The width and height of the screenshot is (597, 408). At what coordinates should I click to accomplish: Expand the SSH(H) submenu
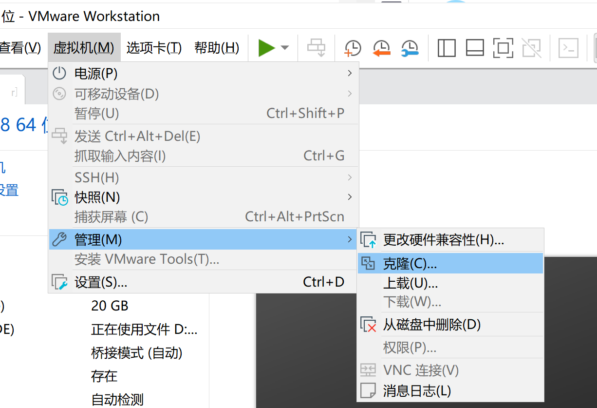tap(203, 177)
